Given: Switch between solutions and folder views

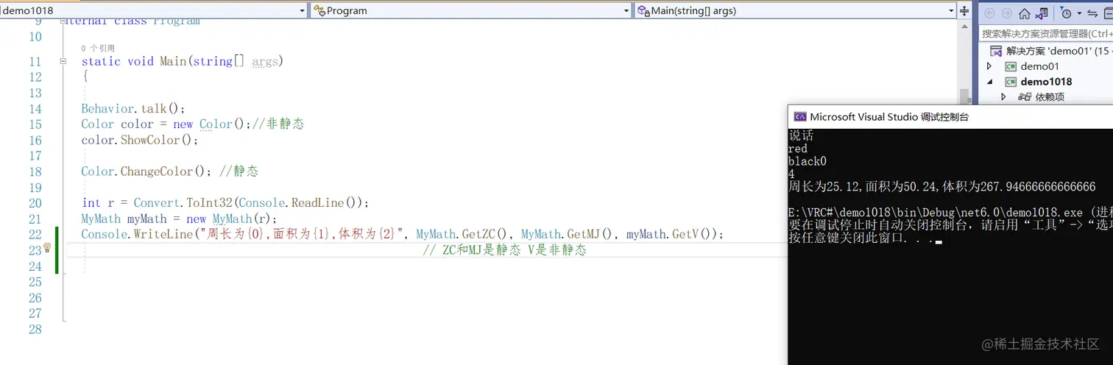Looking at the screenshot, I should point(1042,13).
